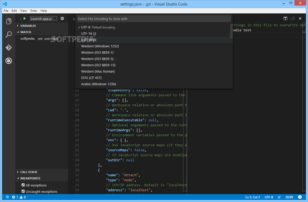
Task: Click "runtimeArgs" key in editor
Action: 119,130
